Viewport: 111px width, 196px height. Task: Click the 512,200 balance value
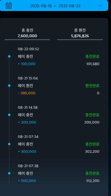coord(93,181)
